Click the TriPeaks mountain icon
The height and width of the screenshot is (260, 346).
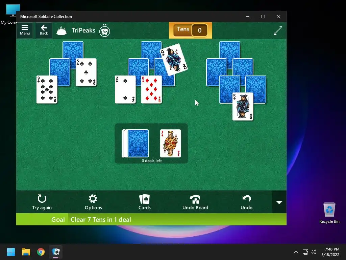61,31
